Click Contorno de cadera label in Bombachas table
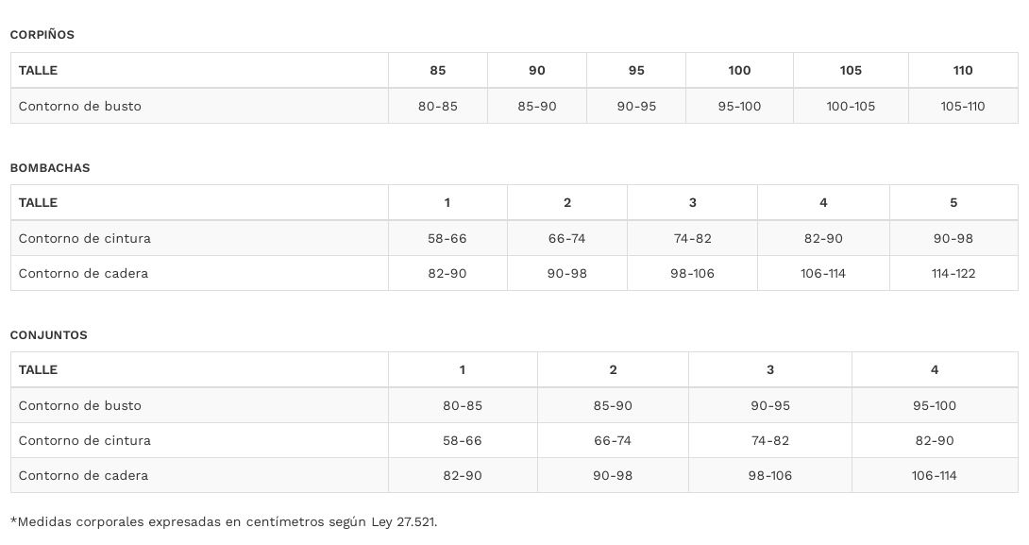Viewport: 1029px width, 545px height. point(84,274)
